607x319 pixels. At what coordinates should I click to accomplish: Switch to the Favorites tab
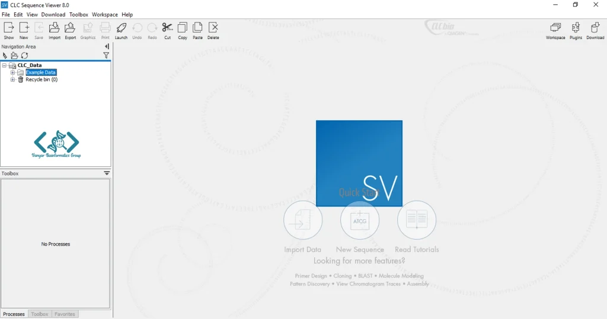pos(65,314)
